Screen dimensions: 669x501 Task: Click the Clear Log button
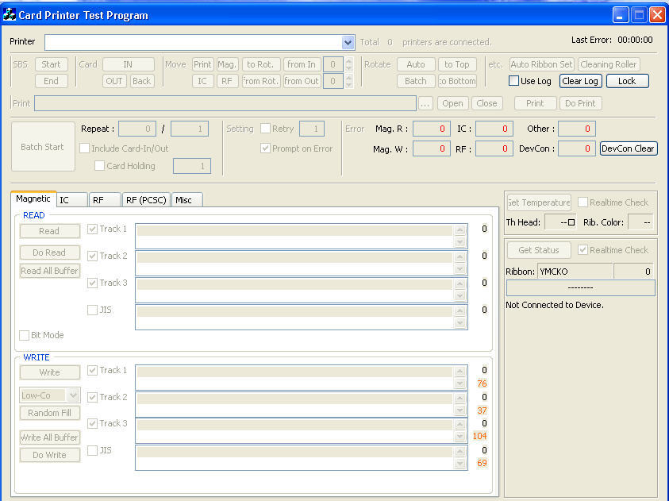[580, 81]
